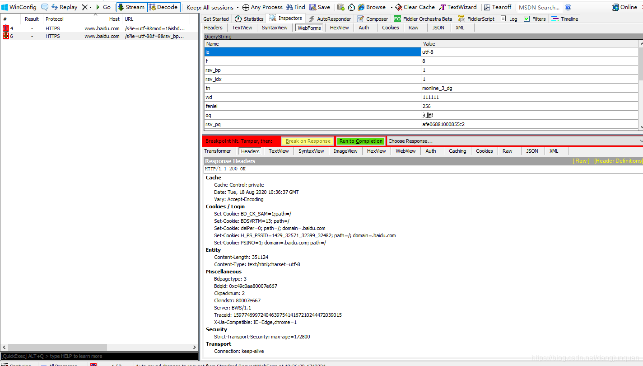Viewport: 643px width, 366px height.
Task: Switch request view to SyntaxView
Action: 275,28
